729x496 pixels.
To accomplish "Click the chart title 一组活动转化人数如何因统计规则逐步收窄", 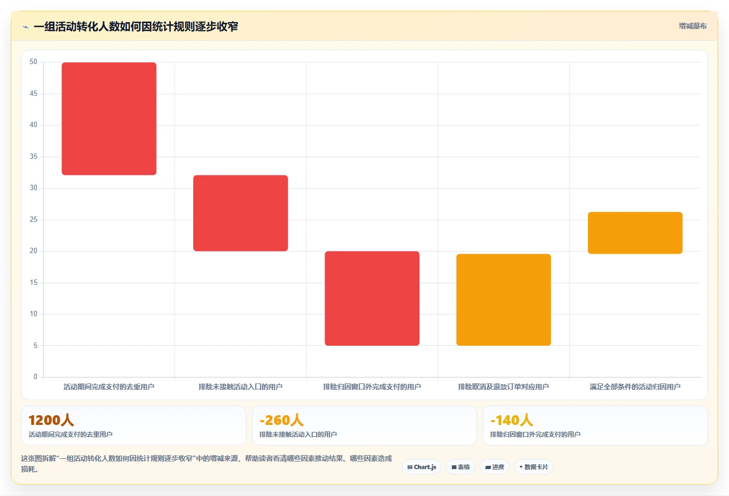I will [x=136, y=26].
